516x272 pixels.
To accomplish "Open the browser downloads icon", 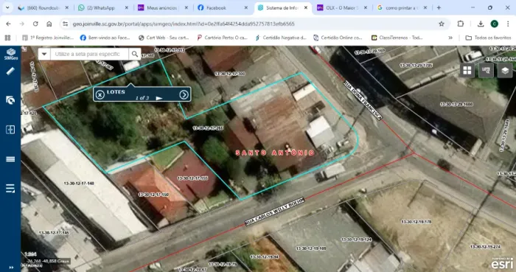I will (x=481, y=24).
